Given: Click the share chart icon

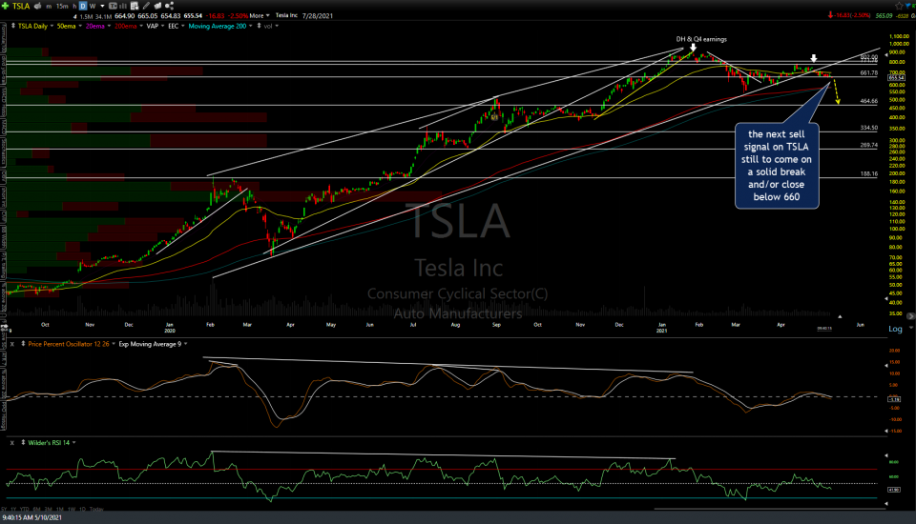Looking at the screenshot, I should click(169, 6).
